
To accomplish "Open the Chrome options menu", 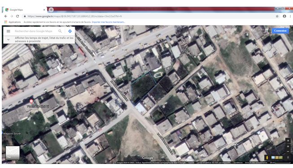I will click(290, 16).
